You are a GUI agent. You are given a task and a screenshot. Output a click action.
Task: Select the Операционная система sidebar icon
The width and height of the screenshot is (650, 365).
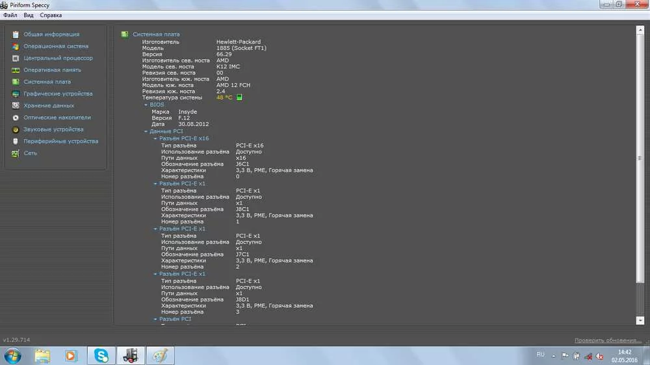pyautogui.click(x=16, y=46)
